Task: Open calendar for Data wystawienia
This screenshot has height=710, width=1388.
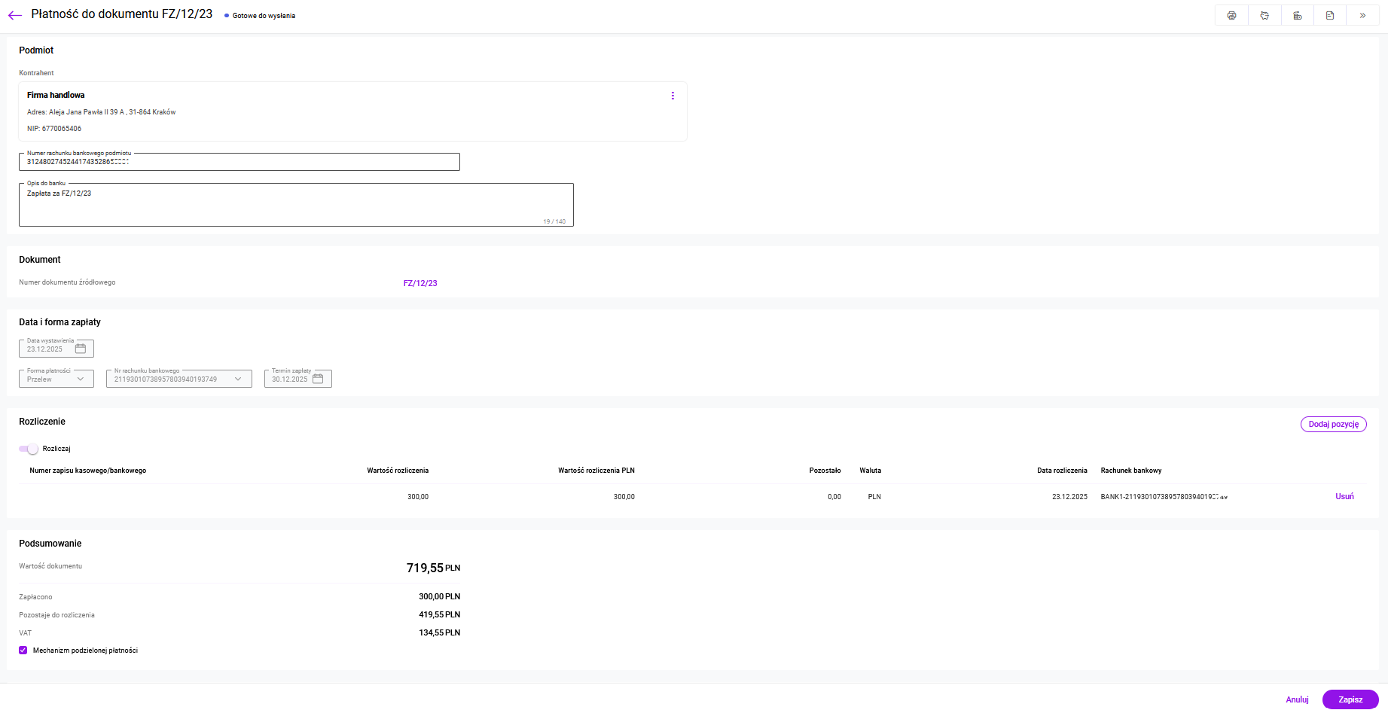Action: pyautogui.click(x=81, y=349)
